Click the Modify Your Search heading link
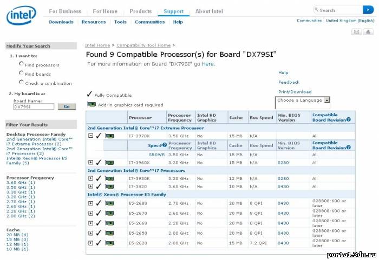379x260 pixels. [28, 46]
